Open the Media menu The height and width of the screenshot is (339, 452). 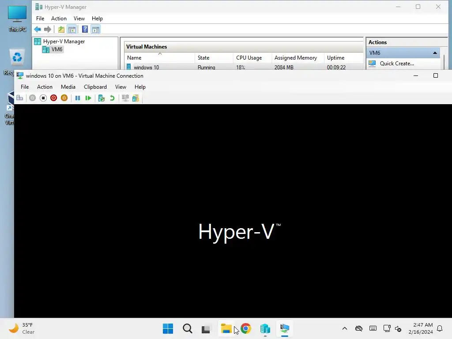click(x=68, y=87)
